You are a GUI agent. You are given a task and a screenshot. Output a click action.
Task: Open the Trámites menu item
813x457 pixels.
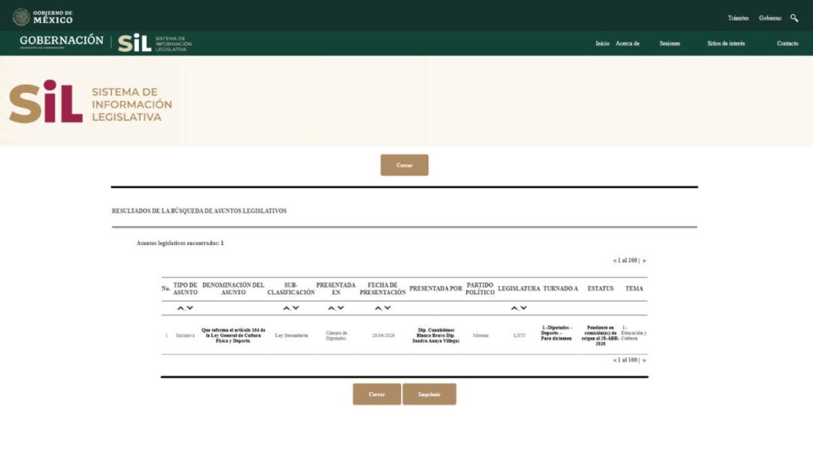[x=738, y=18]
